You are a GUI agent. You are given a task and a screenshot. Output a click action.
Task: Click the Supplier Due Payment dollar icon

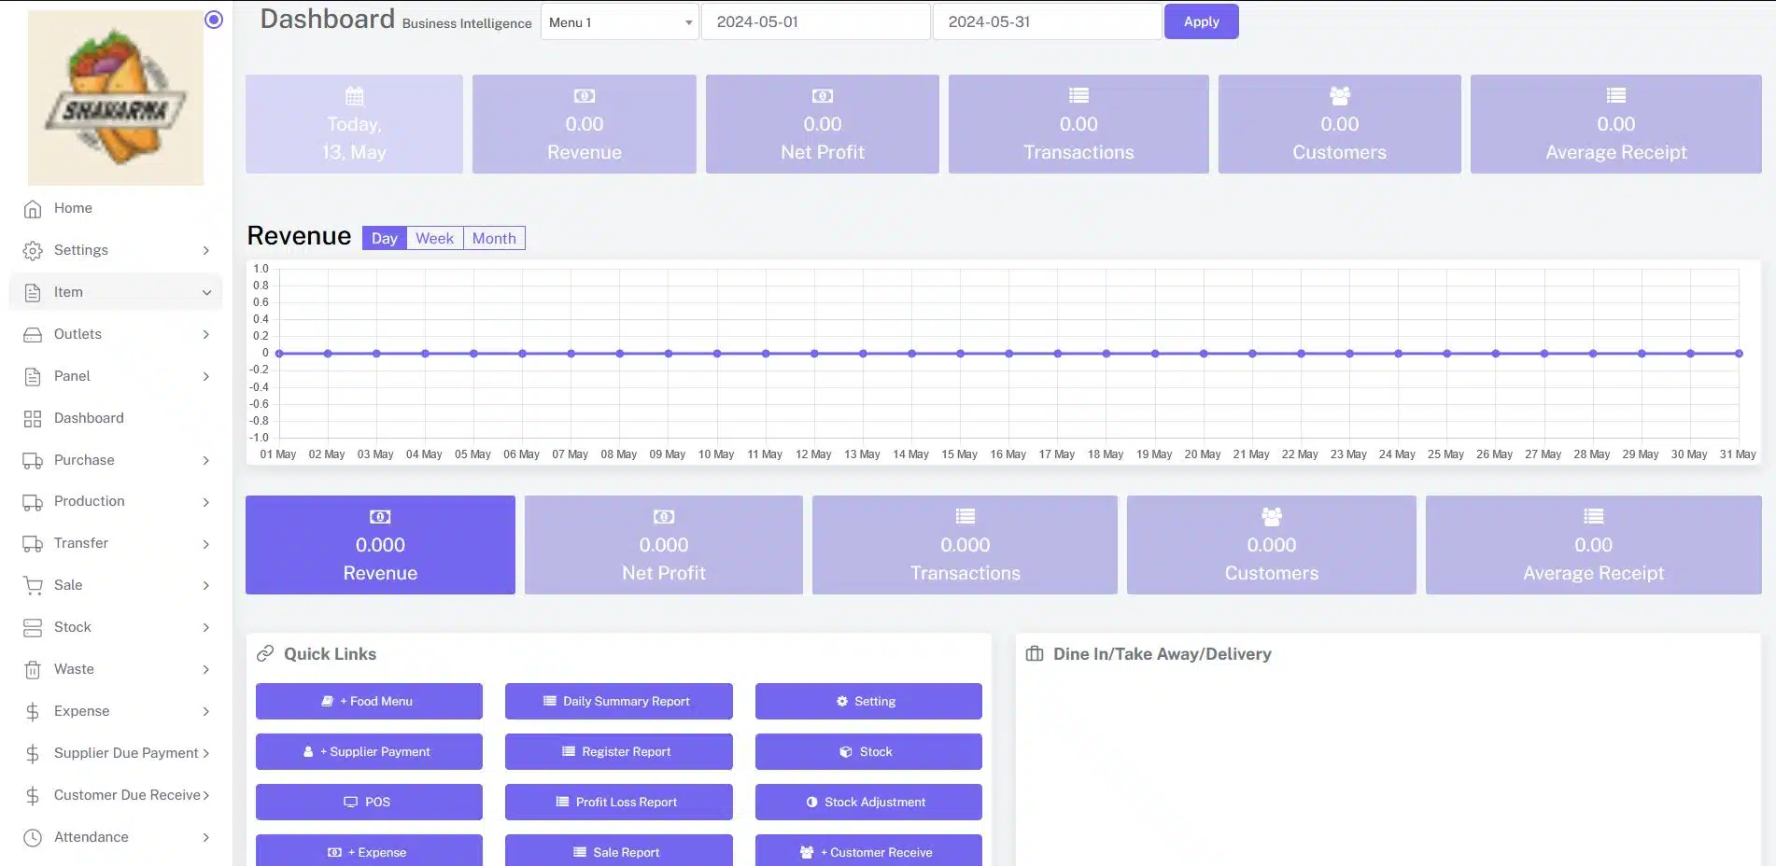tap(33, 754)
